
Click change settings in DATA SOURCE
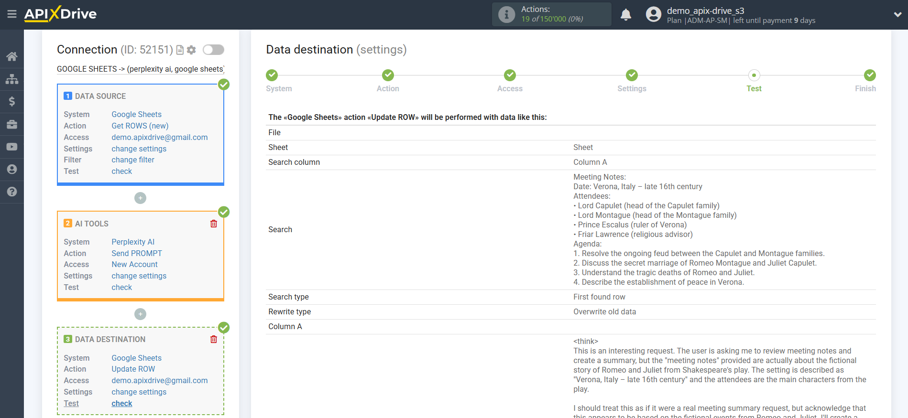(x=139, y=149)
